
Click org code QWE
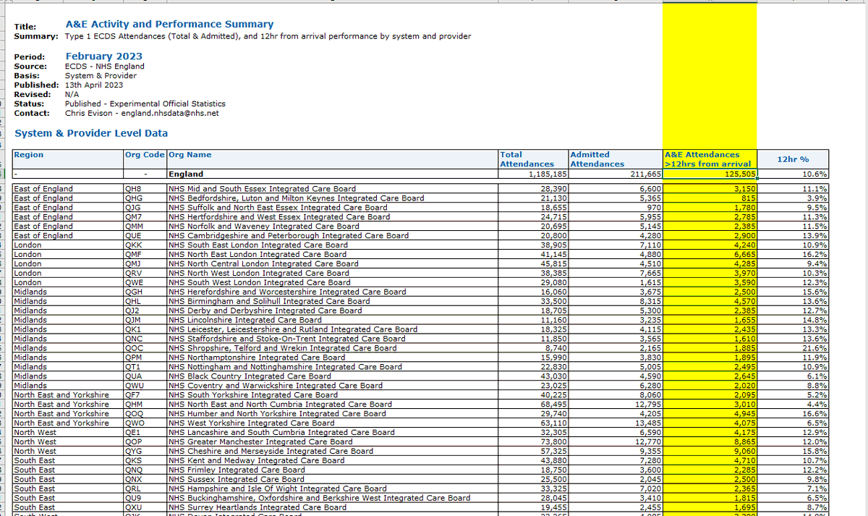tap(145, 282)
